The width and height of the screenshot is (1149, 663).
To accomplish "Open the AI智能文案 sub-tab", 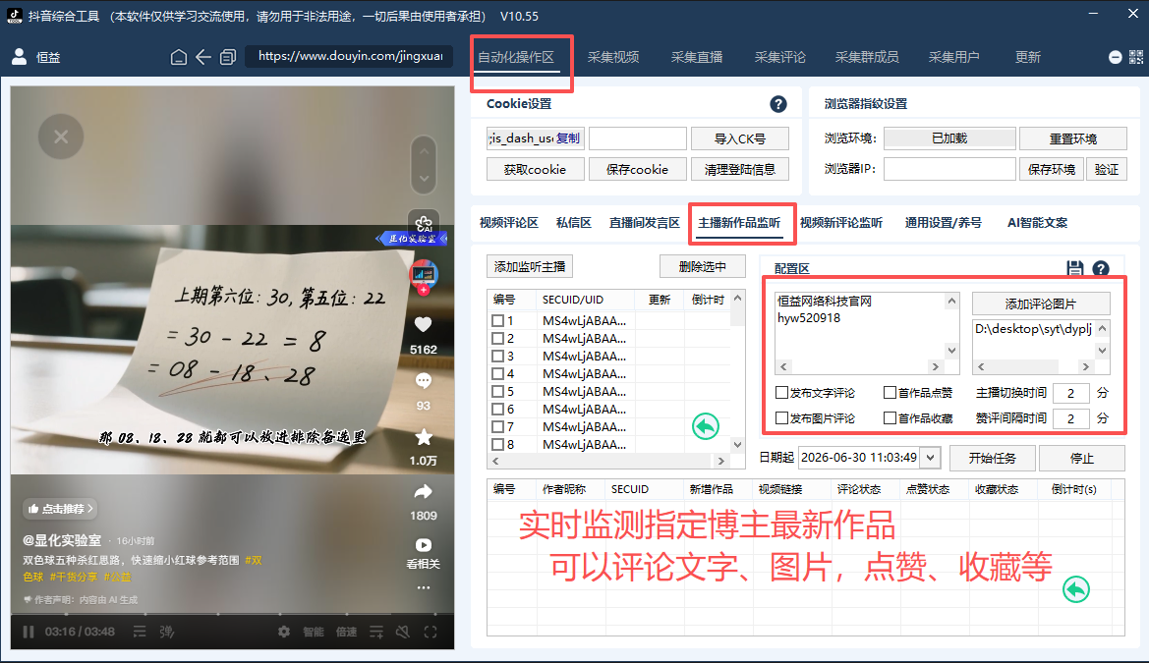I will (x=1038, y=223).
